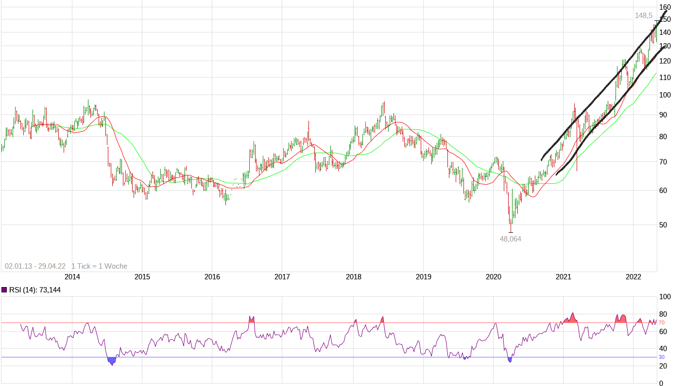The height and width of the screenshot is (386, 685).
Task: Click the red 70 overbought level label
Action: (x=662, y=322)
